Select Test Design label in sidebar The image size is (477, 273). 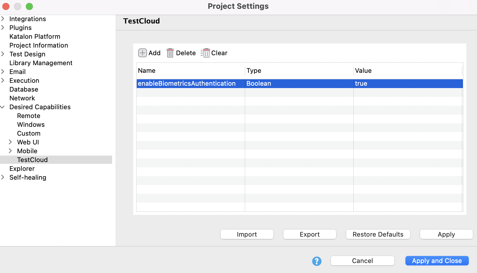pos(27,54)
